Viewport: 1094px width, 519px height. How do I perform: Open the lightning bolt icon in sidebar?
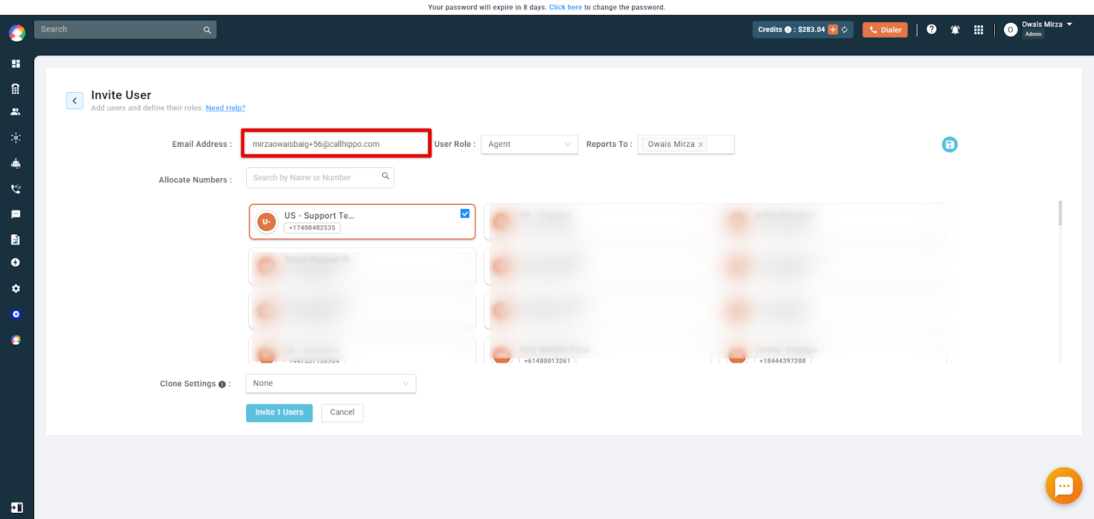coord(16,262)
